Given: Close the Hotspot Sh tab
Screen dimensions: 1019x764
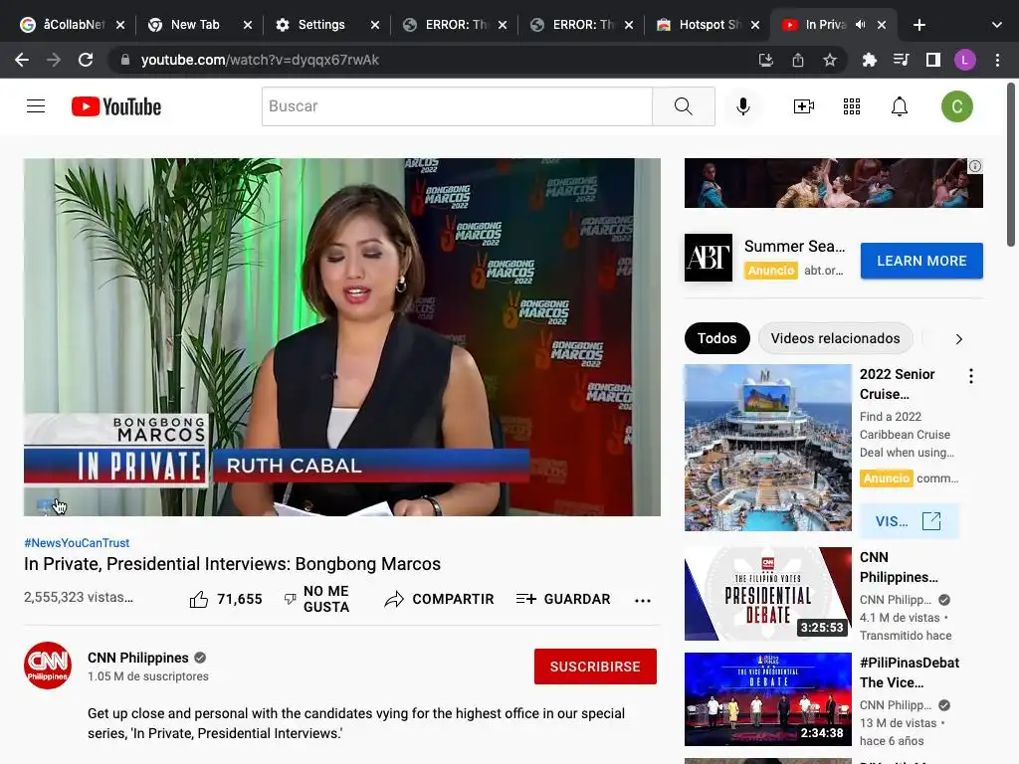Looking at the screenshot, I should coord(755,25).
